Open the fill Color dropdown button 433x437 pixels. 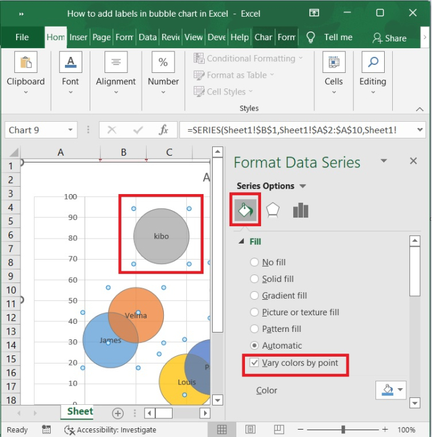[x=391, y=390]
